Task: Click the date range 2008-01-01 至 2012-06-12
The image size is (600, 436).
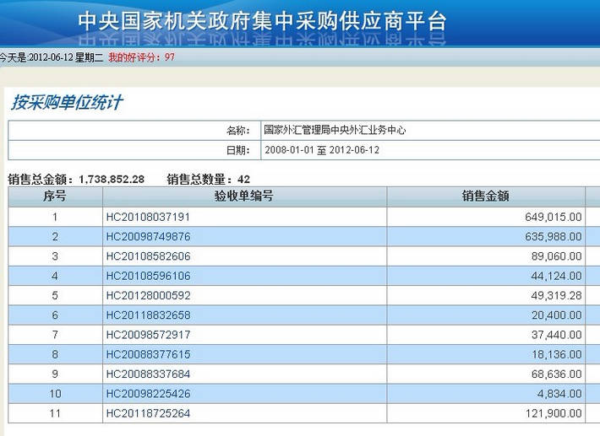Action: click(x=321, y=150)
